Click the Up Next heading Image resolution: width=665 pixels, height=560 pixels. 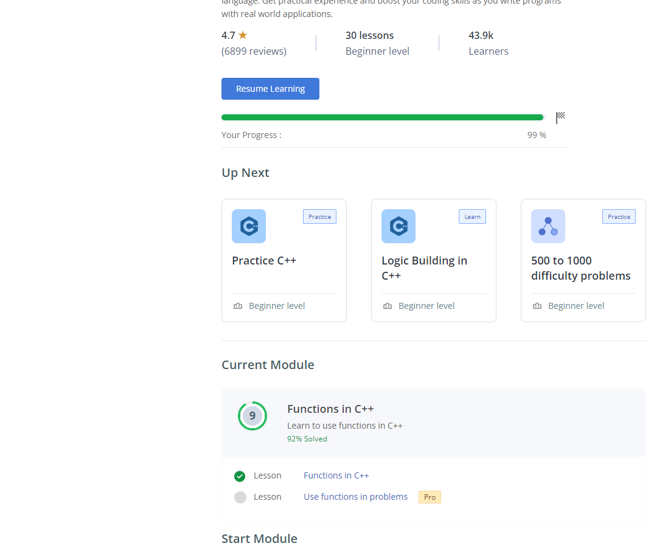pyautogui.click(x=246, y=173)
